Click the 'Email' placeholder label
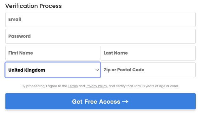This screenshot has height=116, width=202. 15,19
